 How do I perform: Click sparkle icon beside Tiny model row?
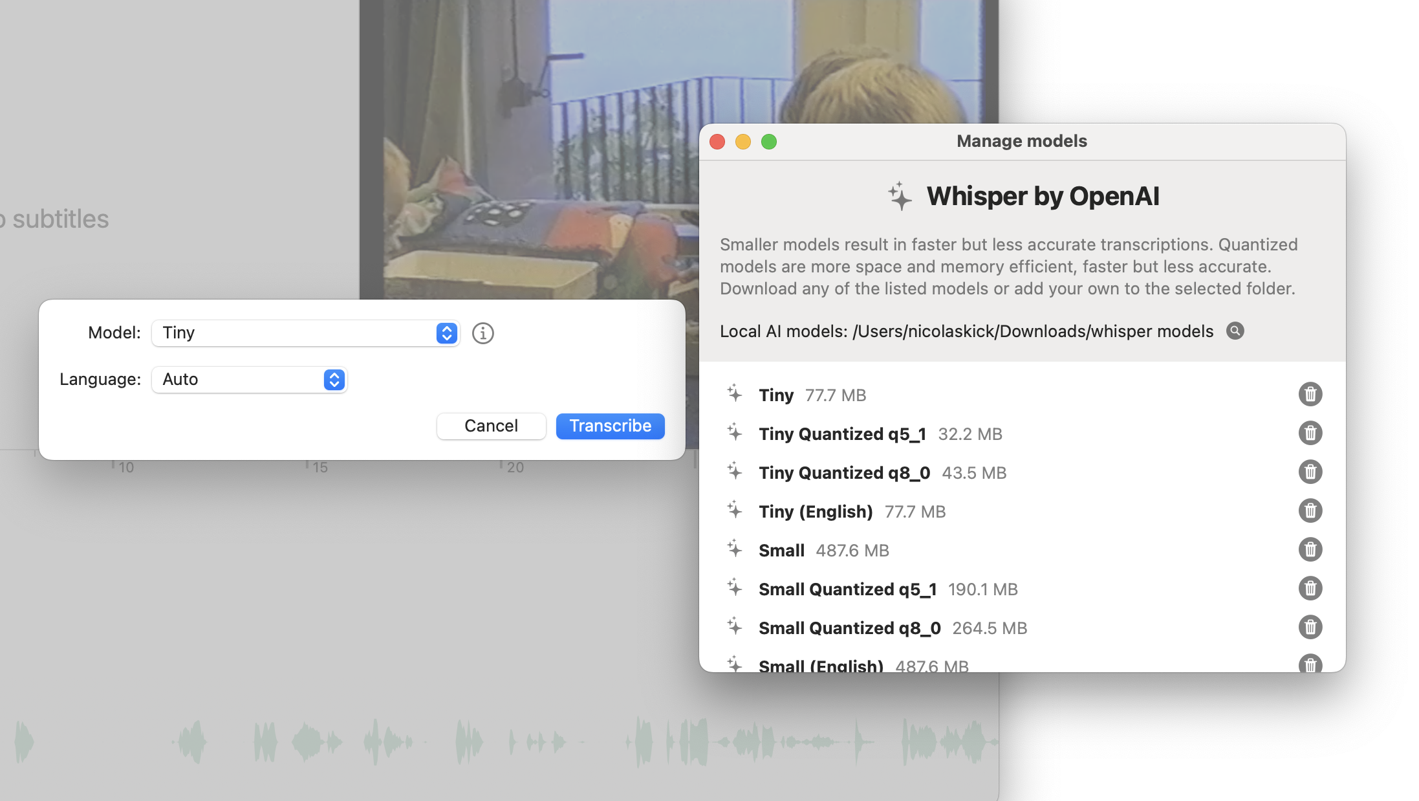(734, 393)
